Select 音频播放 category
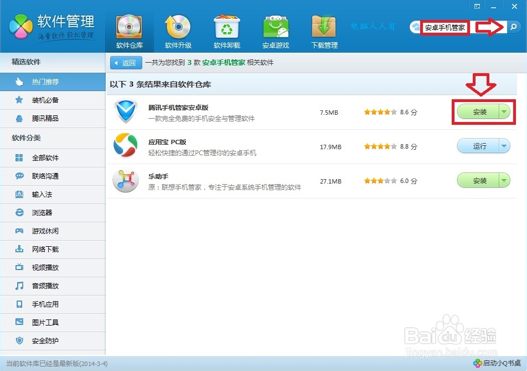527x371 pixels. click(x=53, y=286)
